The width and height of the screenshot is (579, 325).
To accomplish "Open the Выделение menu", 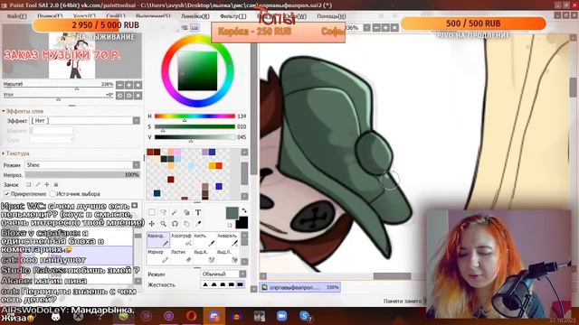I will point(153,16).
